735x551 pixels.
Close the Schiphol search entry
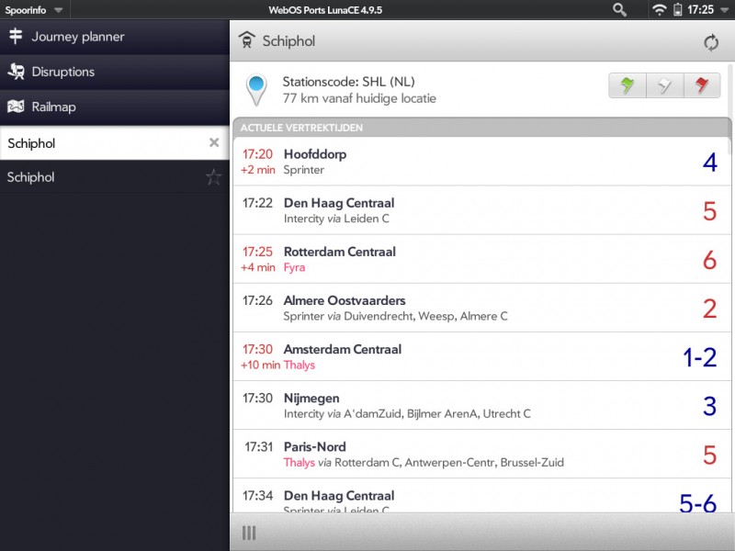click(x=214, y=142)
